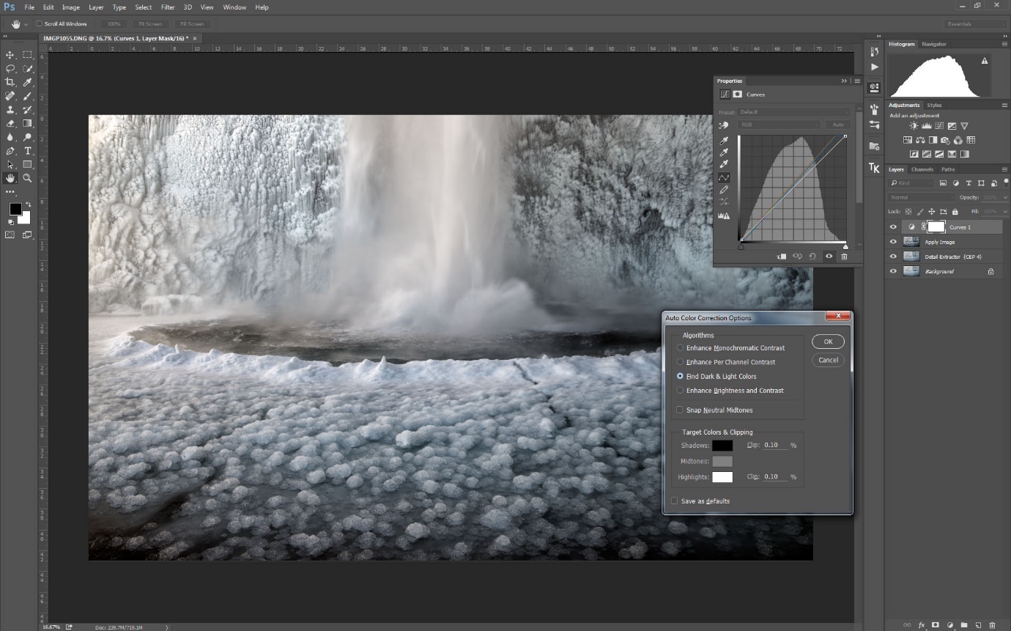Switch to the Styles tab
1011x631 pixels.
tap(934, 105)
